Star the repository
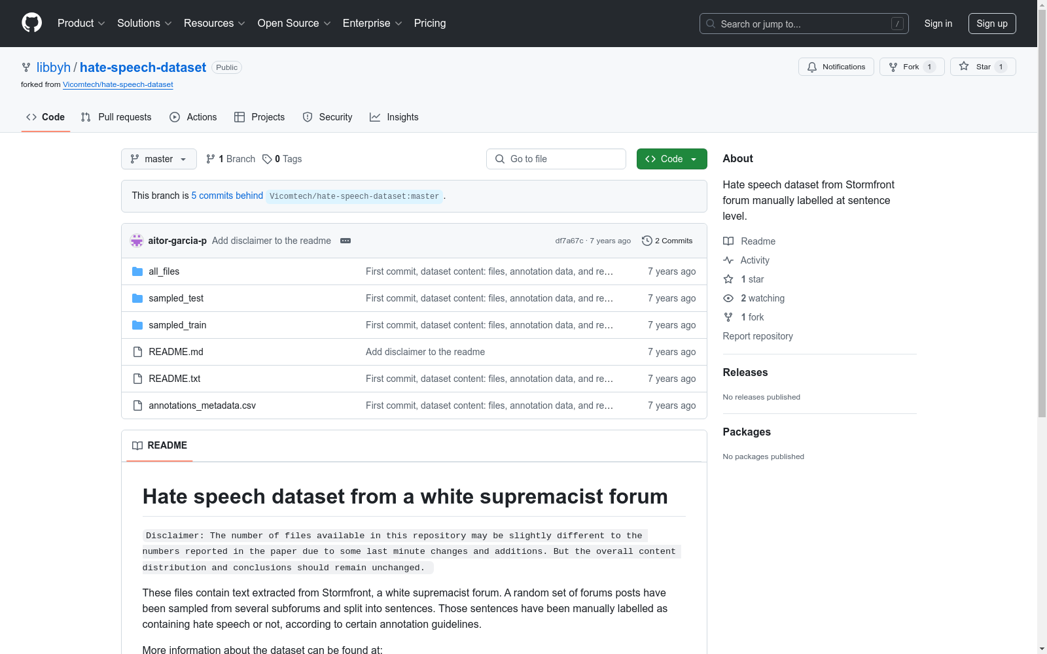The height and width of the screenshot is (654, 1047). (983, 67)
